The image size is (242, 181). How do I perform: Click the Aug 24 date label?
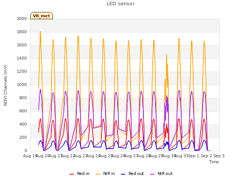(x=93, y=156)
